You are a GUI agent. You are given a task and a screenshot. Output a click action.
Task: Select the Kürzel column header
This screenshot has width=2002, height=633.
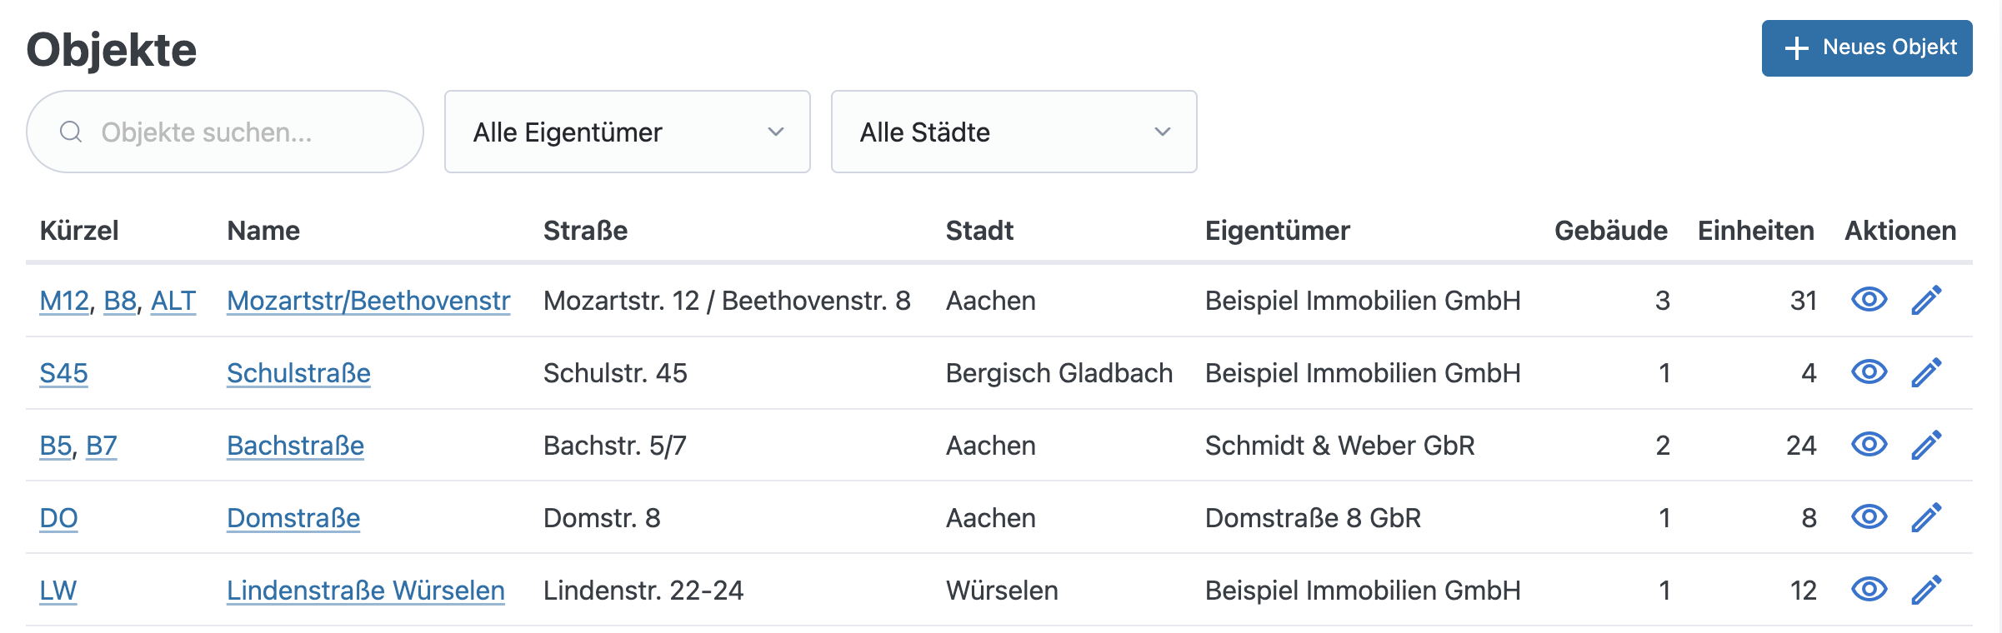80,231
